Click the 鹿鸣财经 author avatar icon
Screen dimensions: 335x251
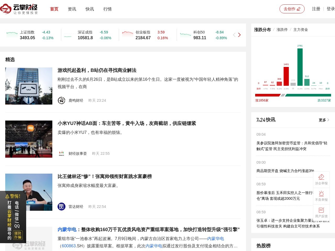point(61,100)
